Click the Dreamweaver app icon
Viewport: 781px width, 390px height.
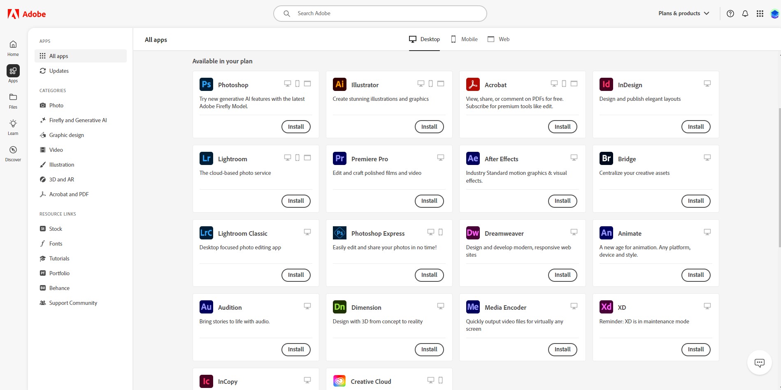[473, 233]
